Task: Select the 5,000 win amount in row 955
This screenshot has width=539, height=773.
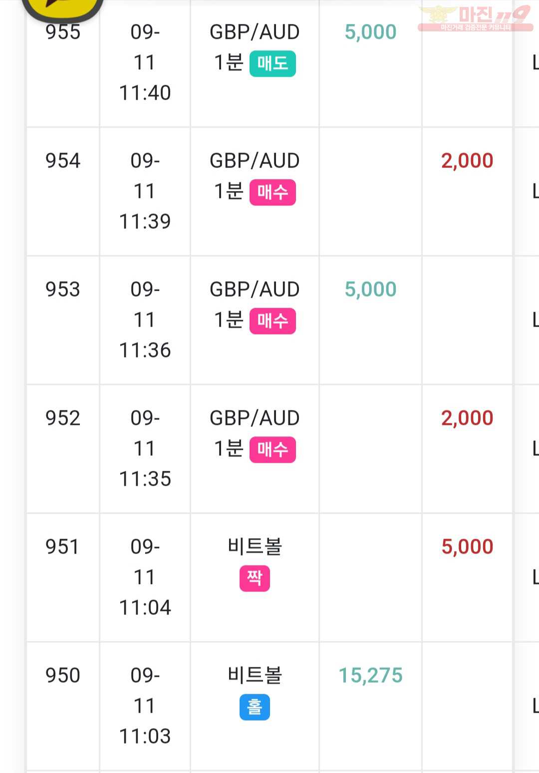Action: [x=370, y=32]
